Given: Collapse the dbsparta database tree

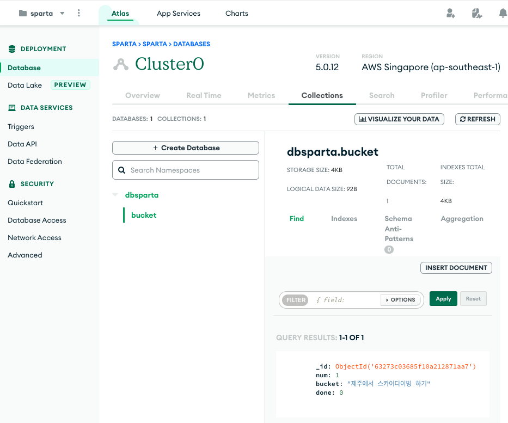Looking at the screenshot, I should pyautogui.click(x=115, y=195).
